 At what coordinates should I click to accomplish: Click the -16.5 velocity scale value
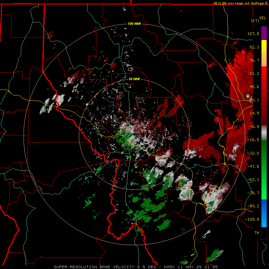point(253,140)
